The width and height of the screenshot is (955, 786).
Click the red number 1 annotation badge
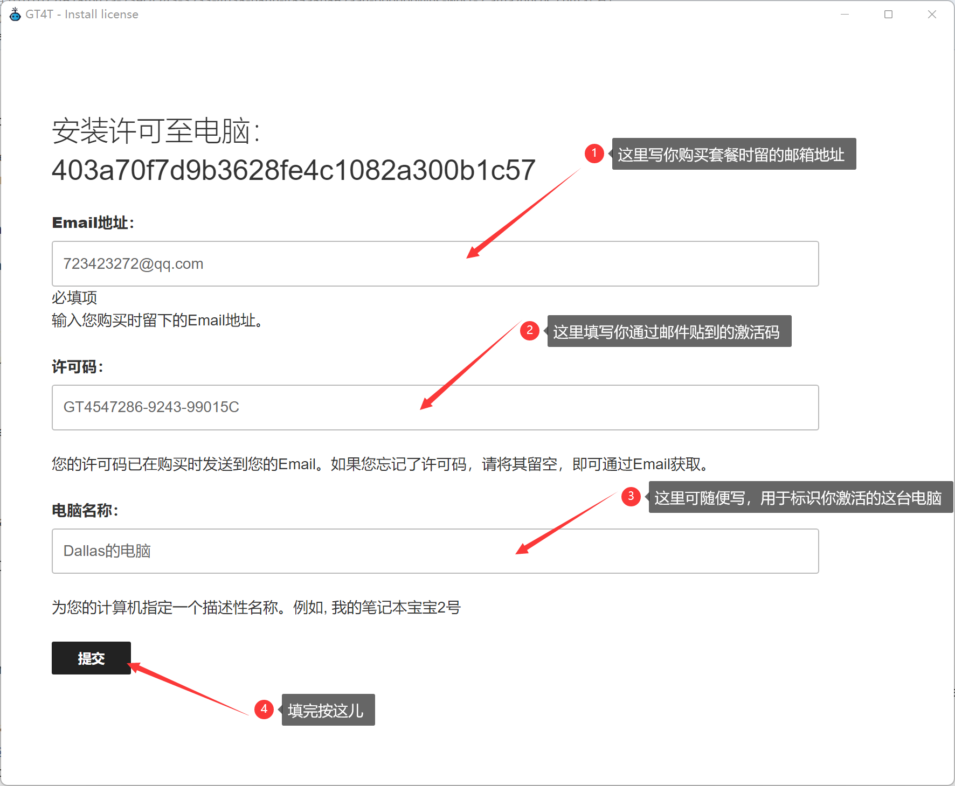click(594, 154)
